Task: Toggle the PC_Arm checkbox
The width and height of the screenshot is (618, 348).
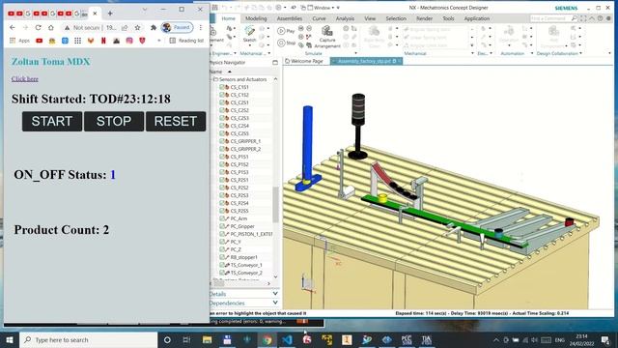Action: (x=222, y=218)
